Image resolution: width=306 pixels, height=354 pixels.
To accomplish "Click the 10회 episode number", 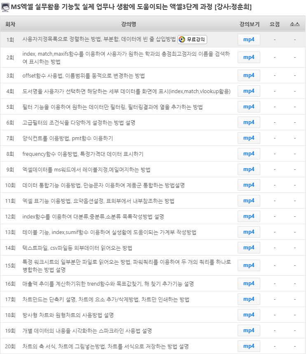I will coord(10,185).
